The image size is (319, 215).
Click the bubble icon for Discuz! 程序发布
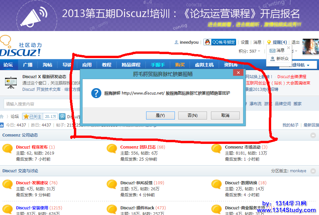[x=8, y=149]
